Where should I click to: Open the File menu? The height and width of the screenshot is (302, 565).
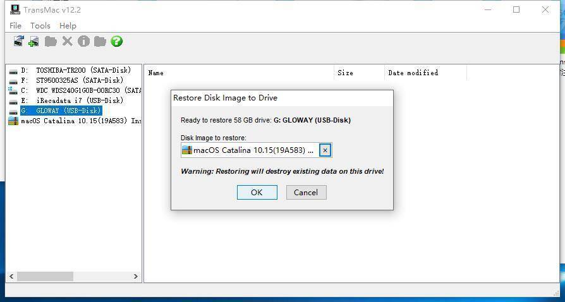[15, 25]
